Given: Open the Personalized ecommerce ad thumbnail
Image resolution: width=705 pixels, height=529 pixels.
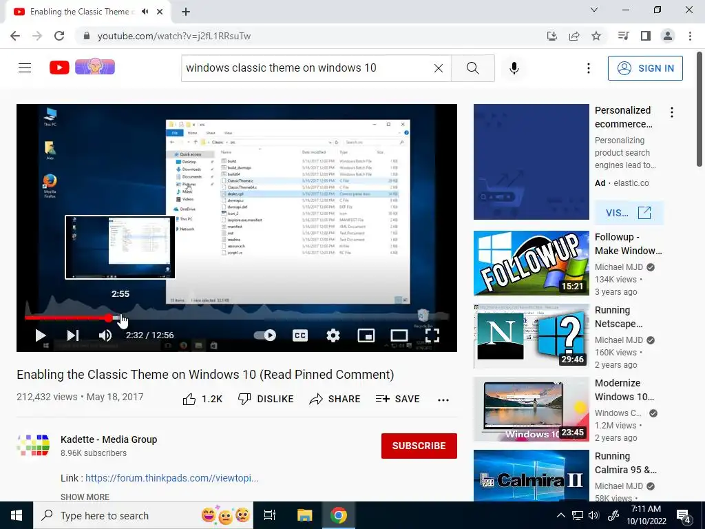Looking at the screenshot, I should tap(531, 162).
